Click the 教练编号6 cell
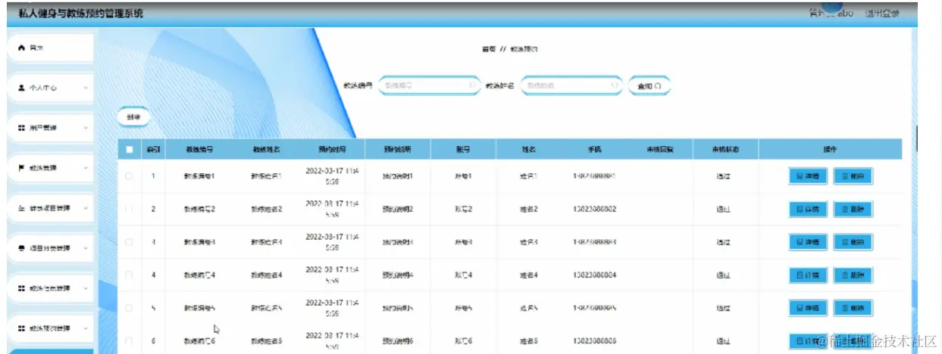The width and height of the screenshot is (942, 354). click(x=199, y=341)
